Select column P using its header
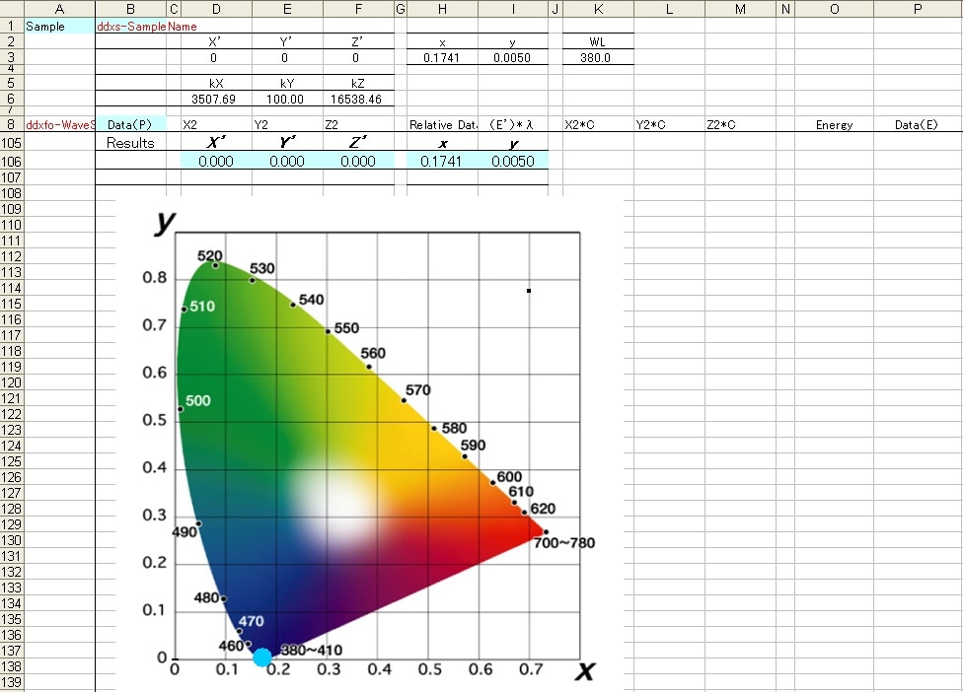963x692 pixels. [917, 9]
